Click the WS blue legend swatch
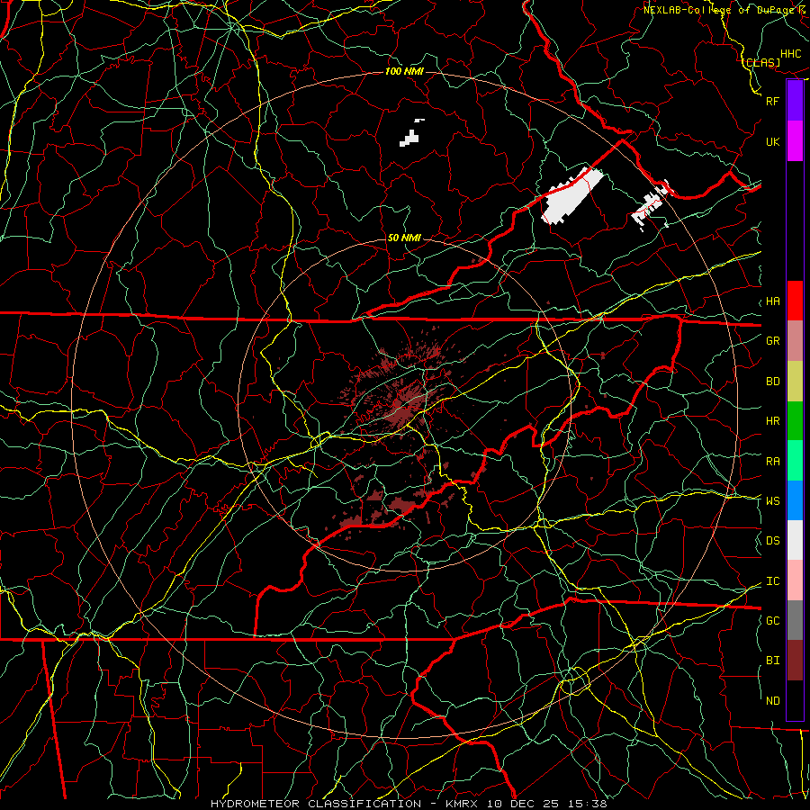Screen dimensions: 810x810 [x=795, y=500]
